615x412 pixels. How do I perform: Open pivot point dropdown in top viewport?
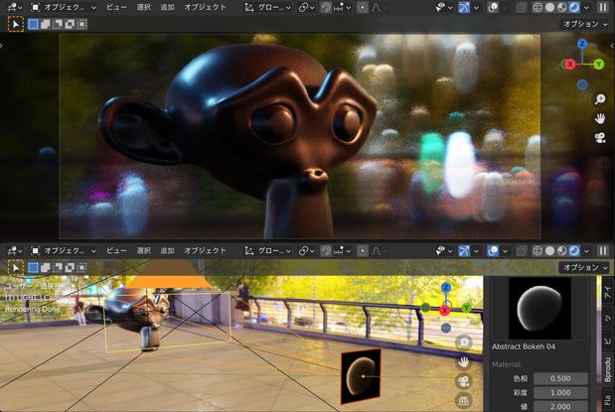(x=306, y=8)
